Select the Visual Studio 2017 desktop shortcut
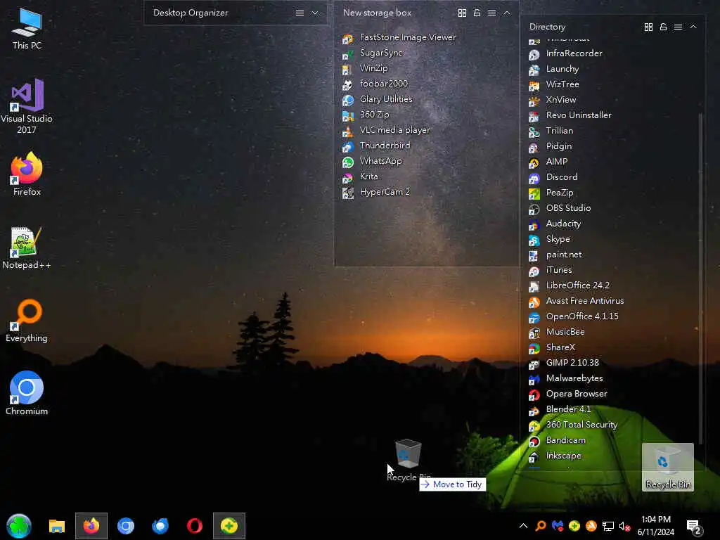 (x=27, y=106)
